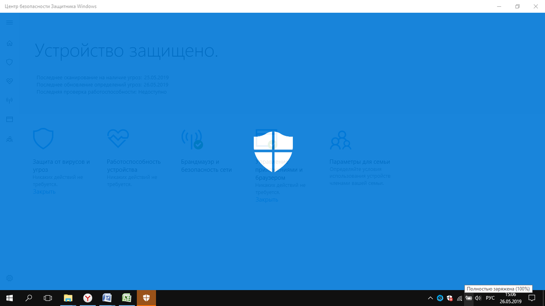
Task: Click the large heart device health icon
Action: point(118,138)
